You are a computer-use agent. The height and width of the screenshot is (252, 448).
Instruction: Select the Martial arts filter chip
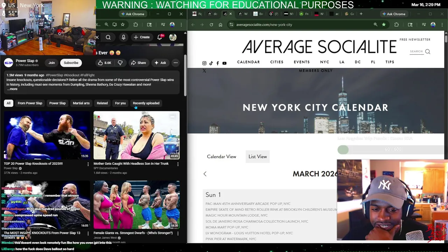[x=81, y=103]
